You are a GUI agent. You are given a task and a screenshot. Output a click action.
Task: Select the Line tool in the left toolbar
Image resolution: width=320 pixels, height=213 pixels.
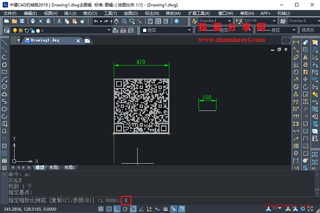click(4, 42)
